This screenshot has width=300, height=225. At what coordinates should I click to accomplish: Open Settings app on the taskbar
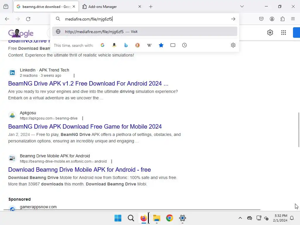point(183,218)
